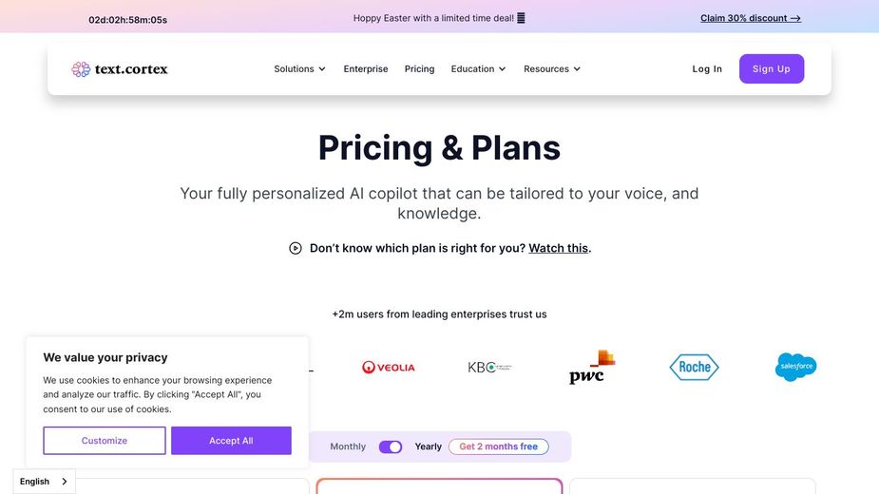Click the KBC company logo
The width and height of the screenshot is (879, 494).
(x=488, y=367)
